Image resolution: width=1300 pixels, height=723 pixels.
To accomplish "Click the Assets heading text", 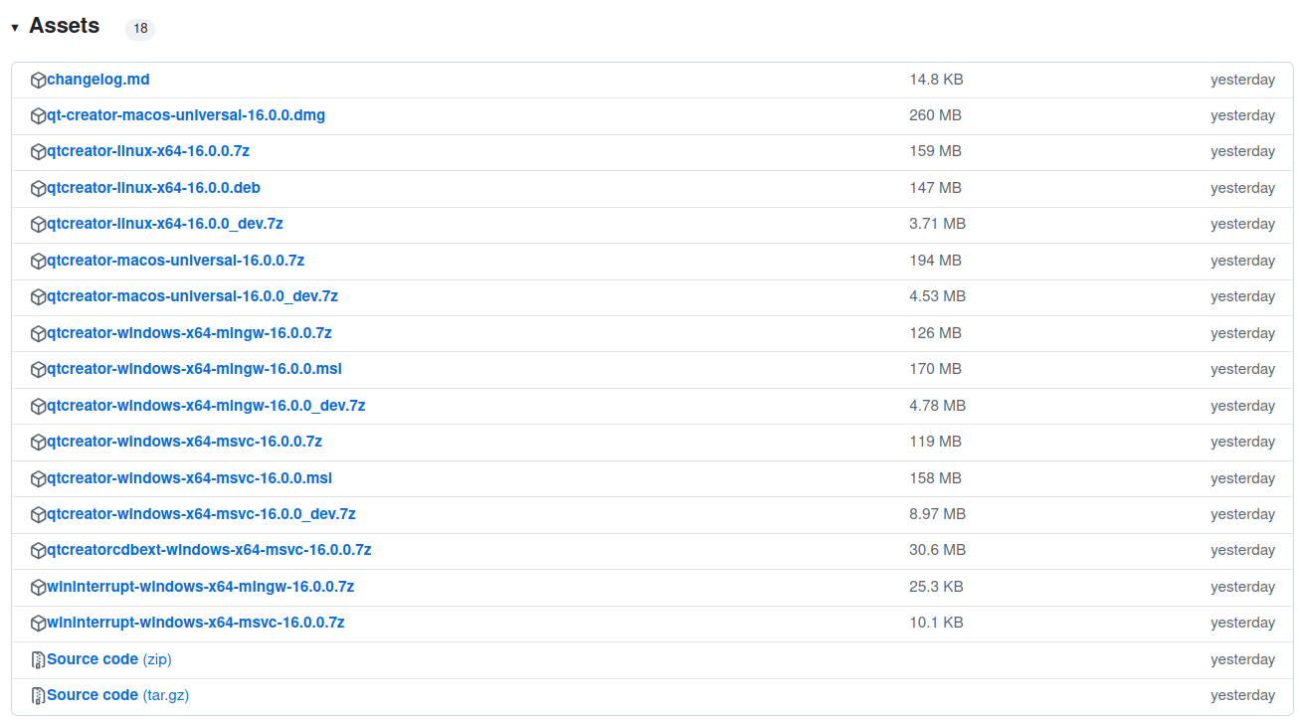I will click(65, 27).
